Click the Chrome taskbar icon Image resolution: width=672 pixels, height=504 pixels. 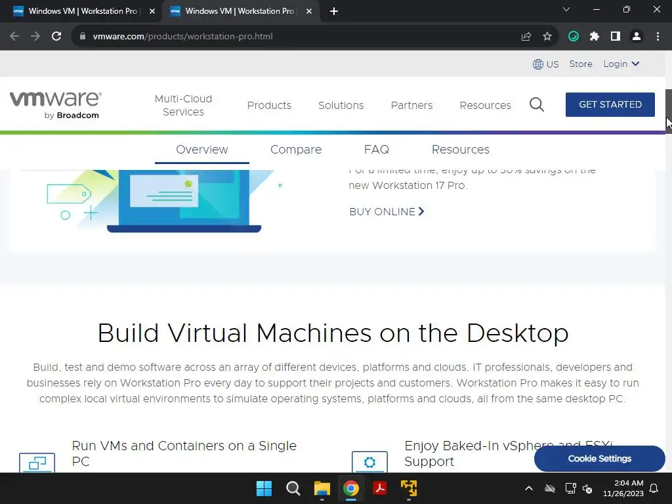(x=351, y=488)
